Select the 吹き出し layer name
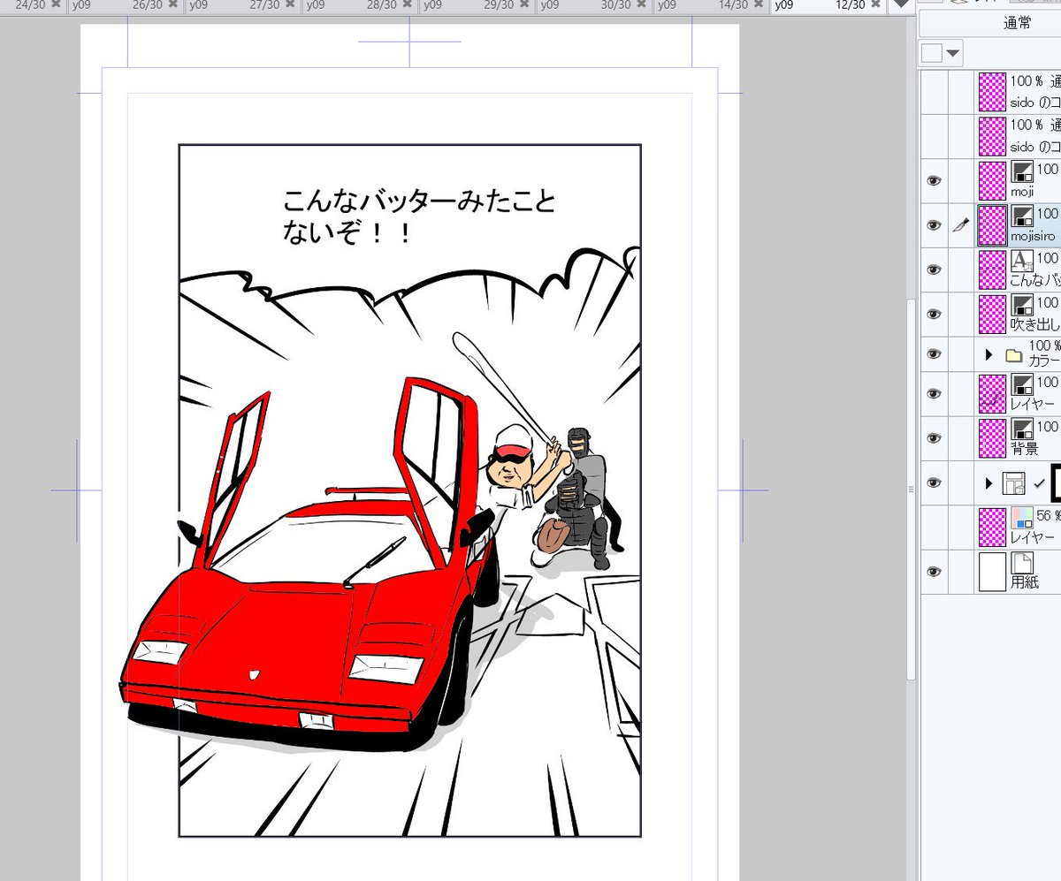The height and width of the screenshot is (881, 1061). click(x=1035, y=324)
